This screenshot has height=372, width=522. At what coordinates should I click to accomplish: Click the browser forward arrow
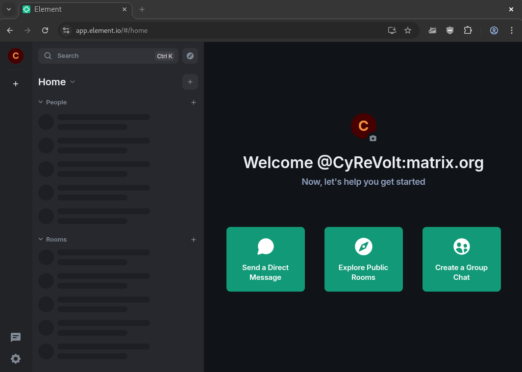pyautogui.click(x=27, y=30)
